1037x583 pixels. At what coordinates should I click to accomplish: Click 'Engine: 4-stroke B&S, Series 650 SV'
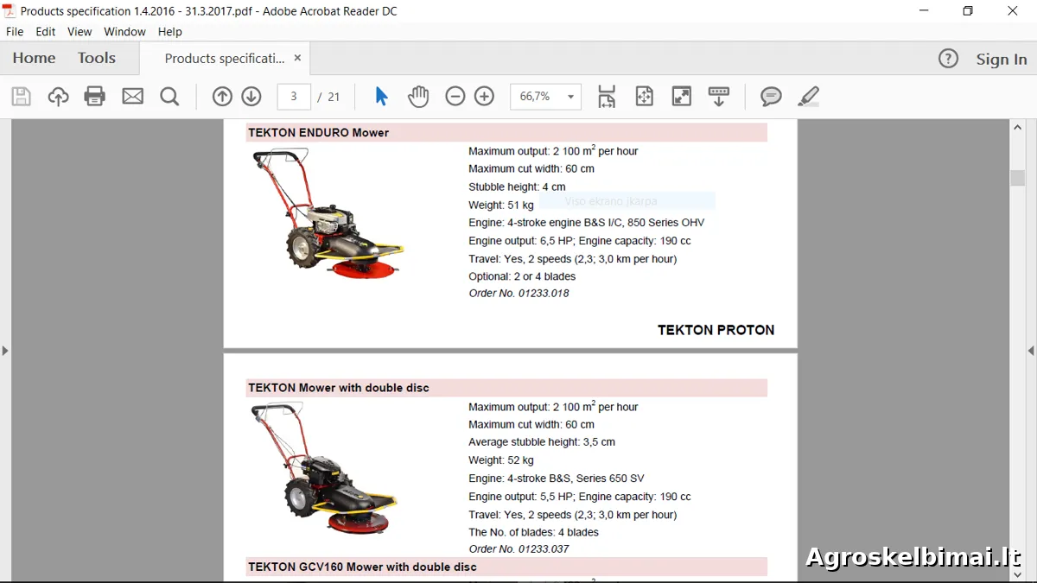coord(557,478)
